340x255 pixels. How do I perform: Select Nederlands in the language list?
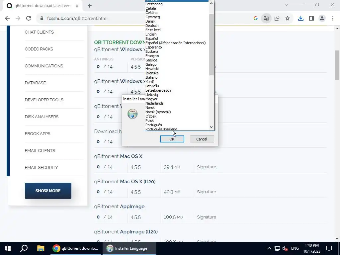click(154, 103)
